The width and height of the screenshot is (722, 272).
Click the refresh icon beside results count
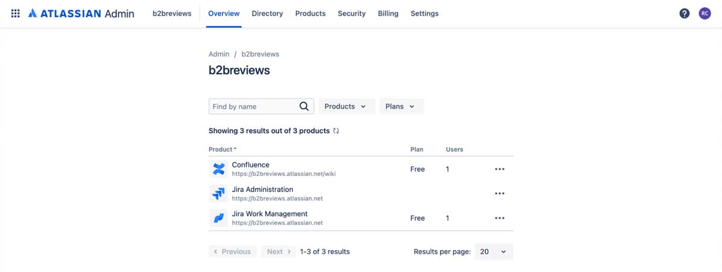336,130
